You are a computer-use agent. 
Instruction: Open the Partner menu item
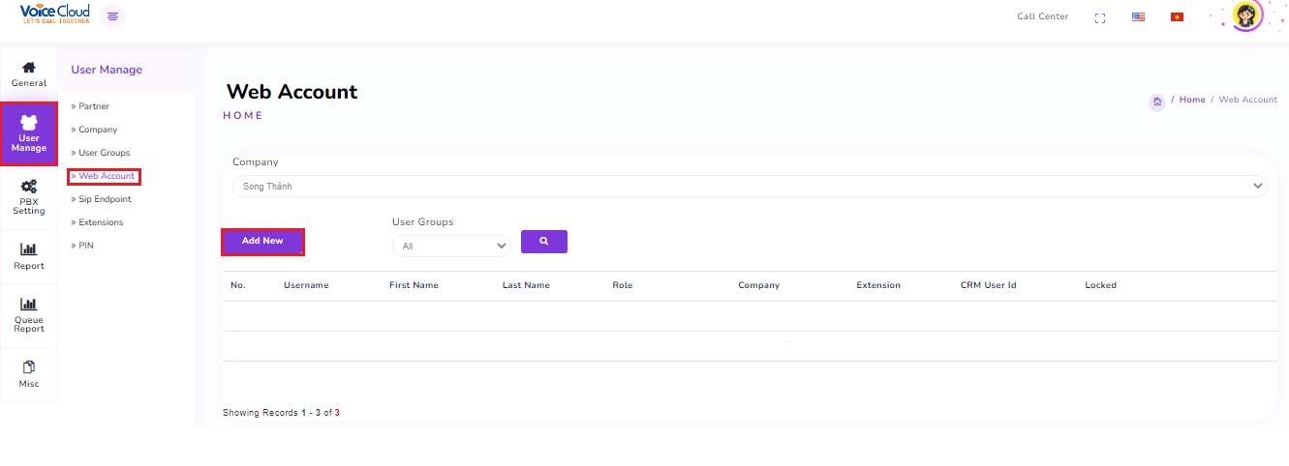click(93, 106)
